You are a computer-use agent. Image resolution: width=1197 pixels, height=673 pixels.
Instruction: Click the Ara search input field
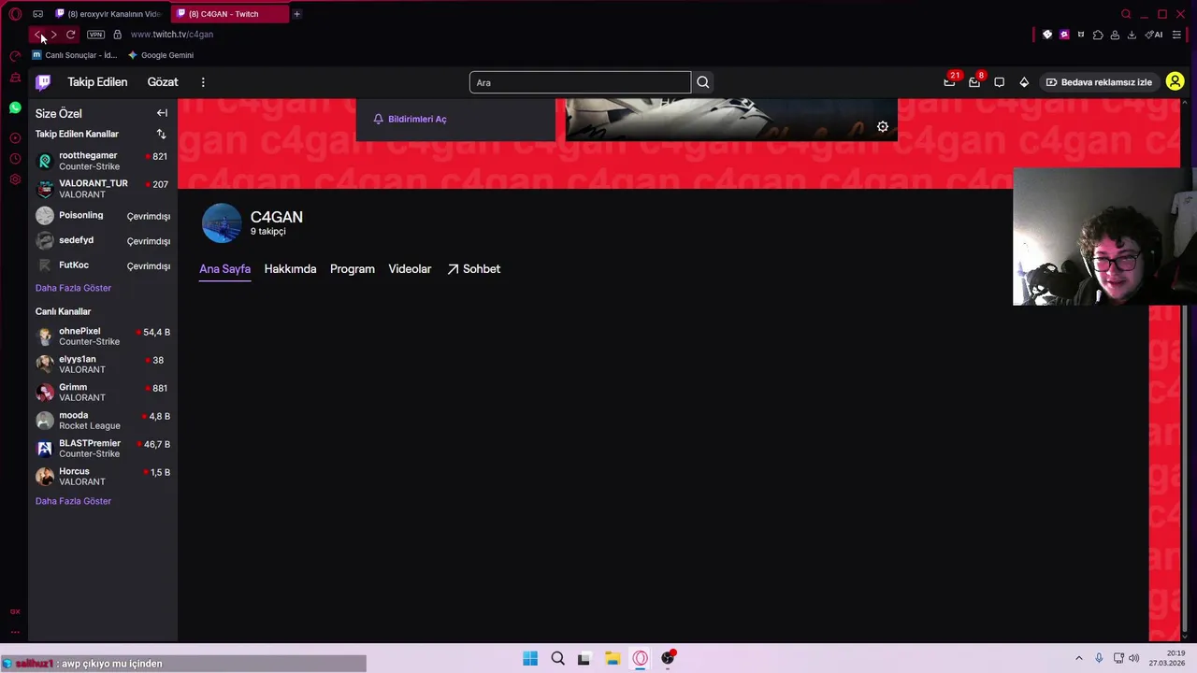(x=580, y=82)
